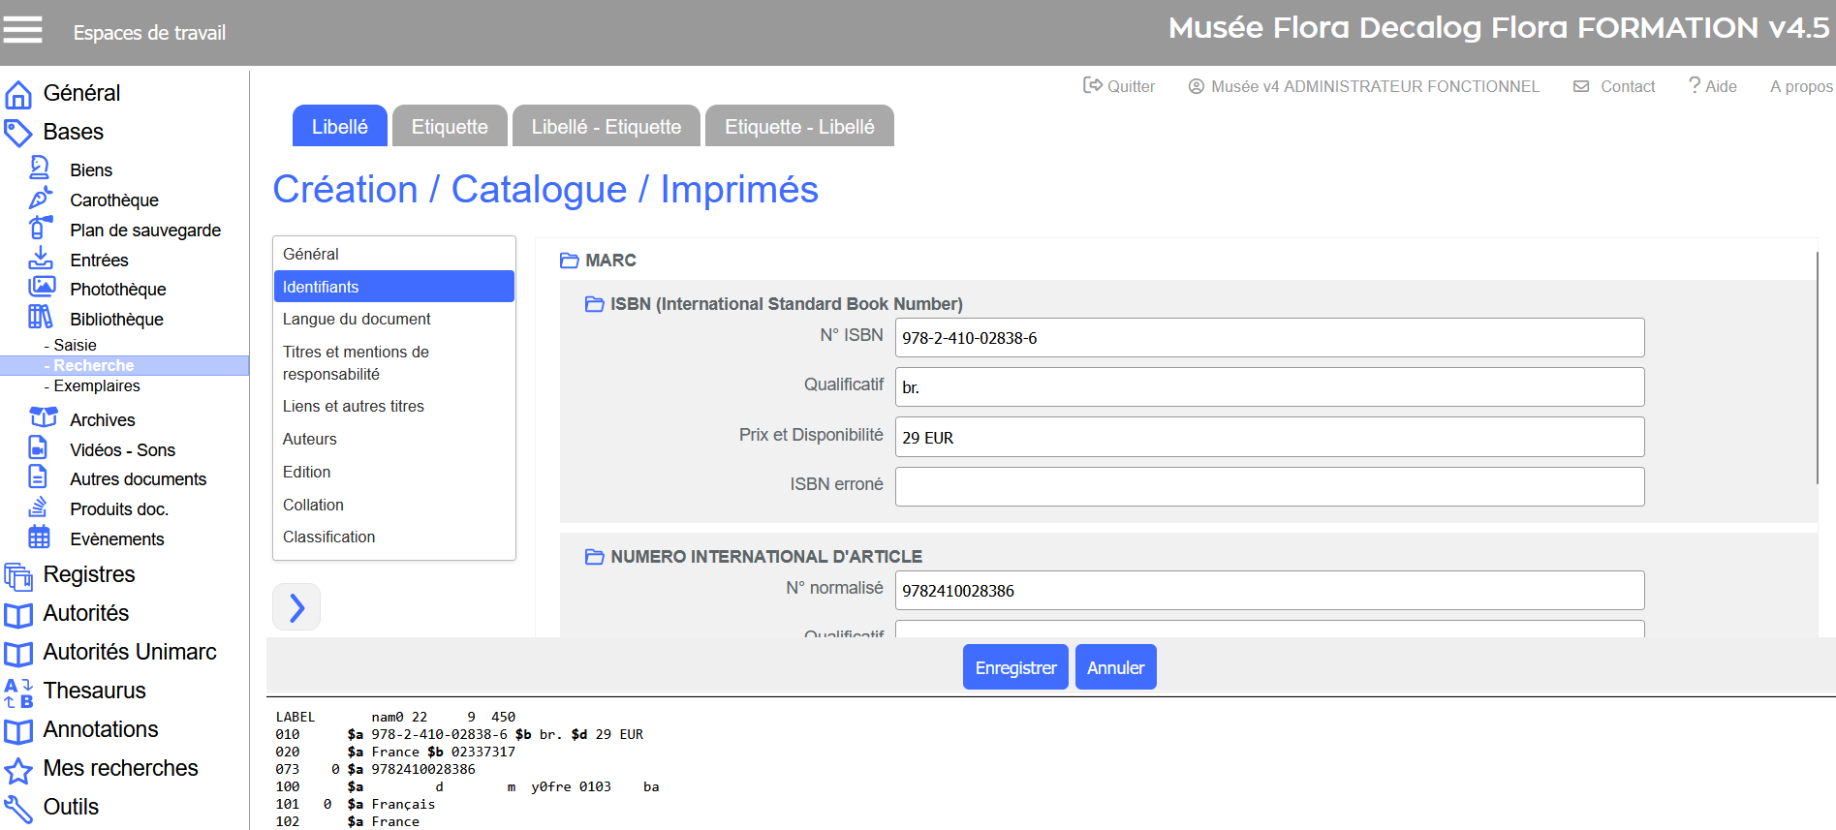Click the Mes recherches star icon

(18, 770)
